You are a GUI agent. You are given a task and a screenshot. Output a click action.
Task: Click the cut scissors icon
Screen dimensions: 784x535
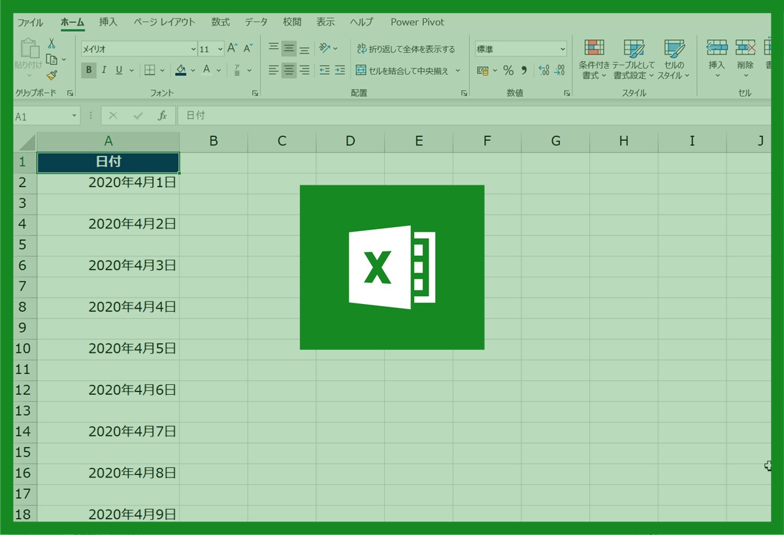(x=52, y=44)
